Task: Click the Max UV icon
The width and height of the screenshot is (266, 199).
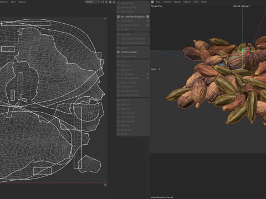Action: click(119, 48)
